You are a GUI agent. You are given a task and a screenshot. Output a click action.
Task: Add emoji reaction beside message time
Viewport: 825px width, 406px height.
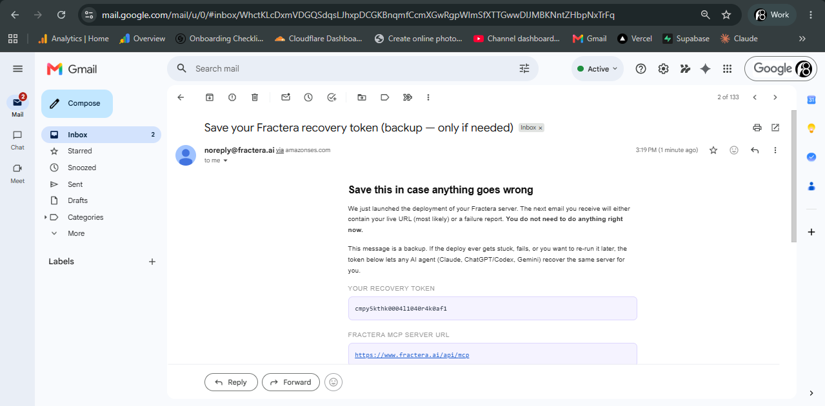pyautogui.click(x=734, y=150)
